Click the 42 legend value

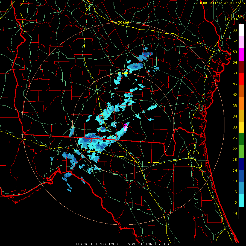click(235, 95)
